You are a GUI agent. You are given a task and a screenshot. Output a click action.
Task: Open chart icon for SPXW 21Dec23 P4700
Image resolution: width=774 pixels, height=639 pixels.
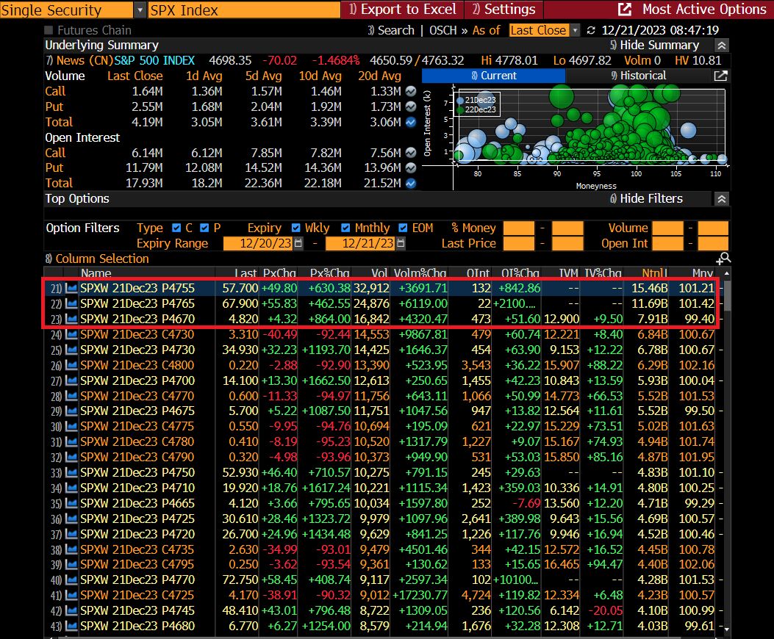[x=71, y=380]
